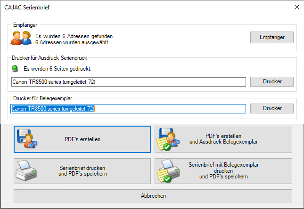
Task: Click the Seriendruck printer name field
Action: 128,82
